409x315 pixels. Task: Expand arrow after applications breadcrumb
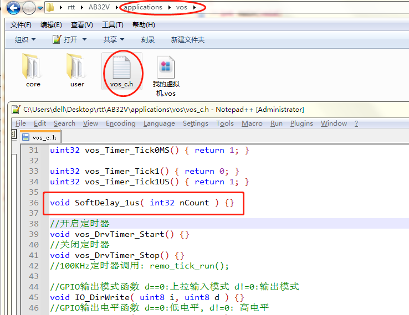tap(170, 8)
